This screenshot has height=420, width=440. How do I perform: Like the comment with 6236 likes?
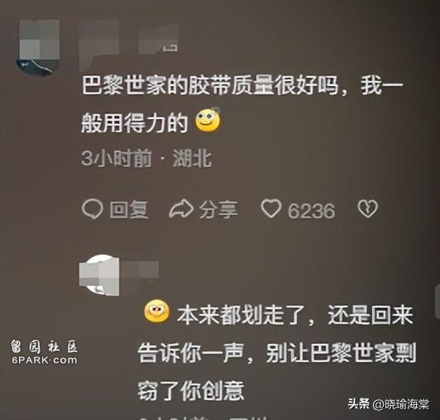(270, 208)
